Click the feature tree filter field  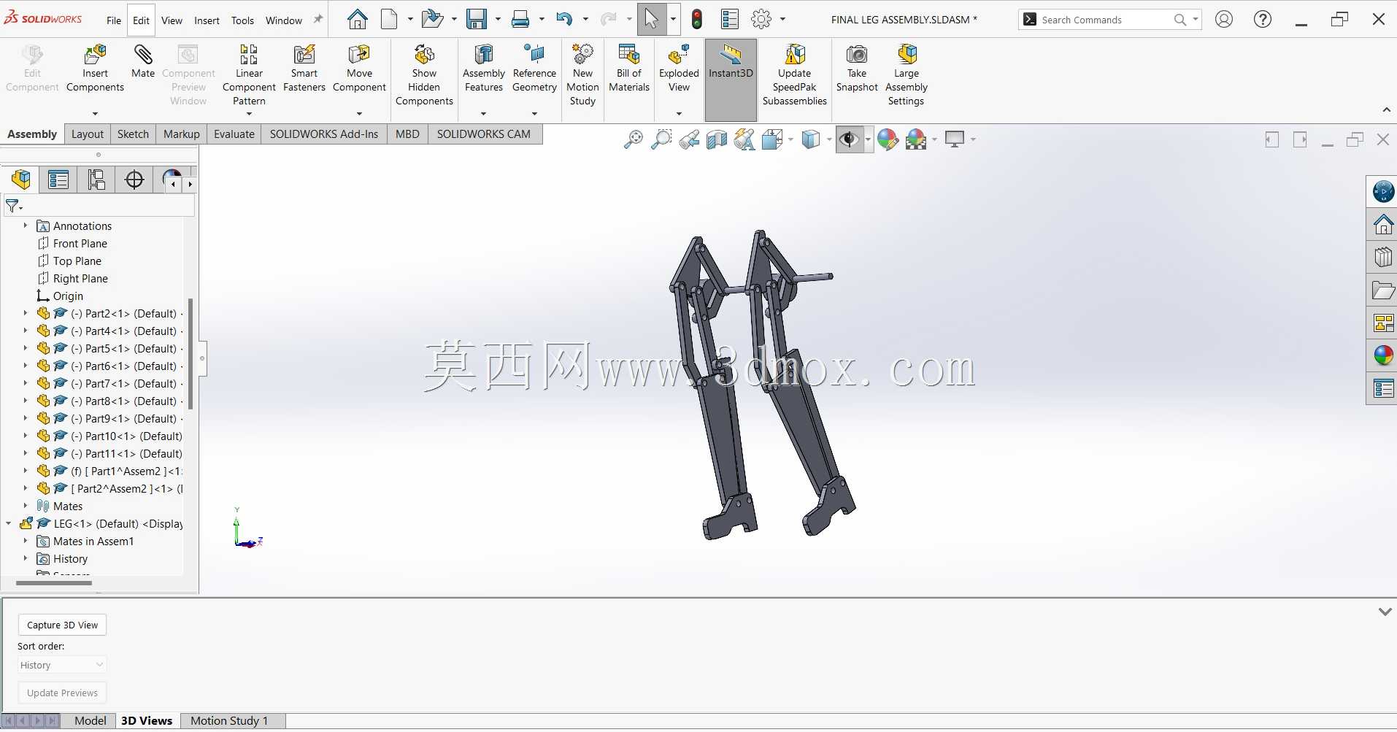pos(99,207)
